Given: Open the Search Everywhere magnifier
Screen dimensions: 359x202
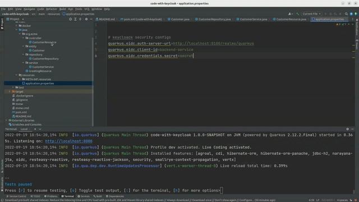Looking at the screenshot, I should coord(346,14).
